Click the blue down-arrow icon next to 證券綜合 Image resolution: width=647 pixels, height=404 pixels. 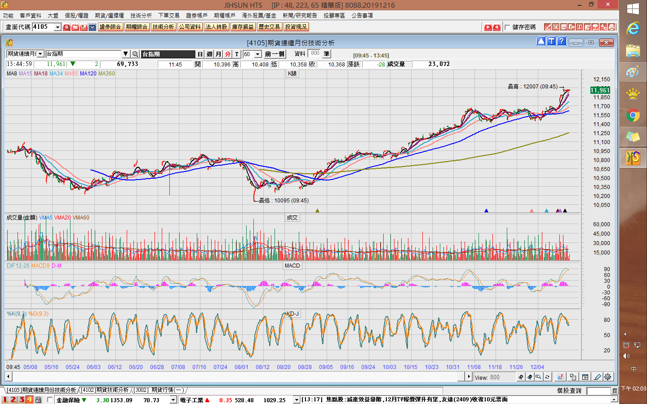point(93,27)
